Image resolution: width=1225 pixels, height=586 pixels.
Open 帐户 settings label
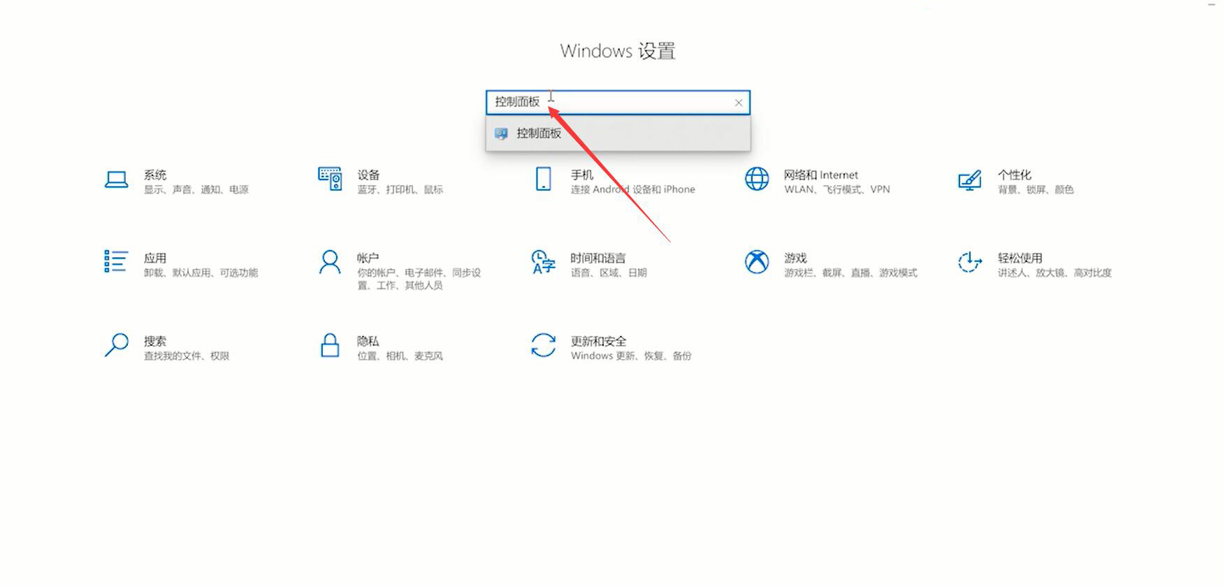368,258
